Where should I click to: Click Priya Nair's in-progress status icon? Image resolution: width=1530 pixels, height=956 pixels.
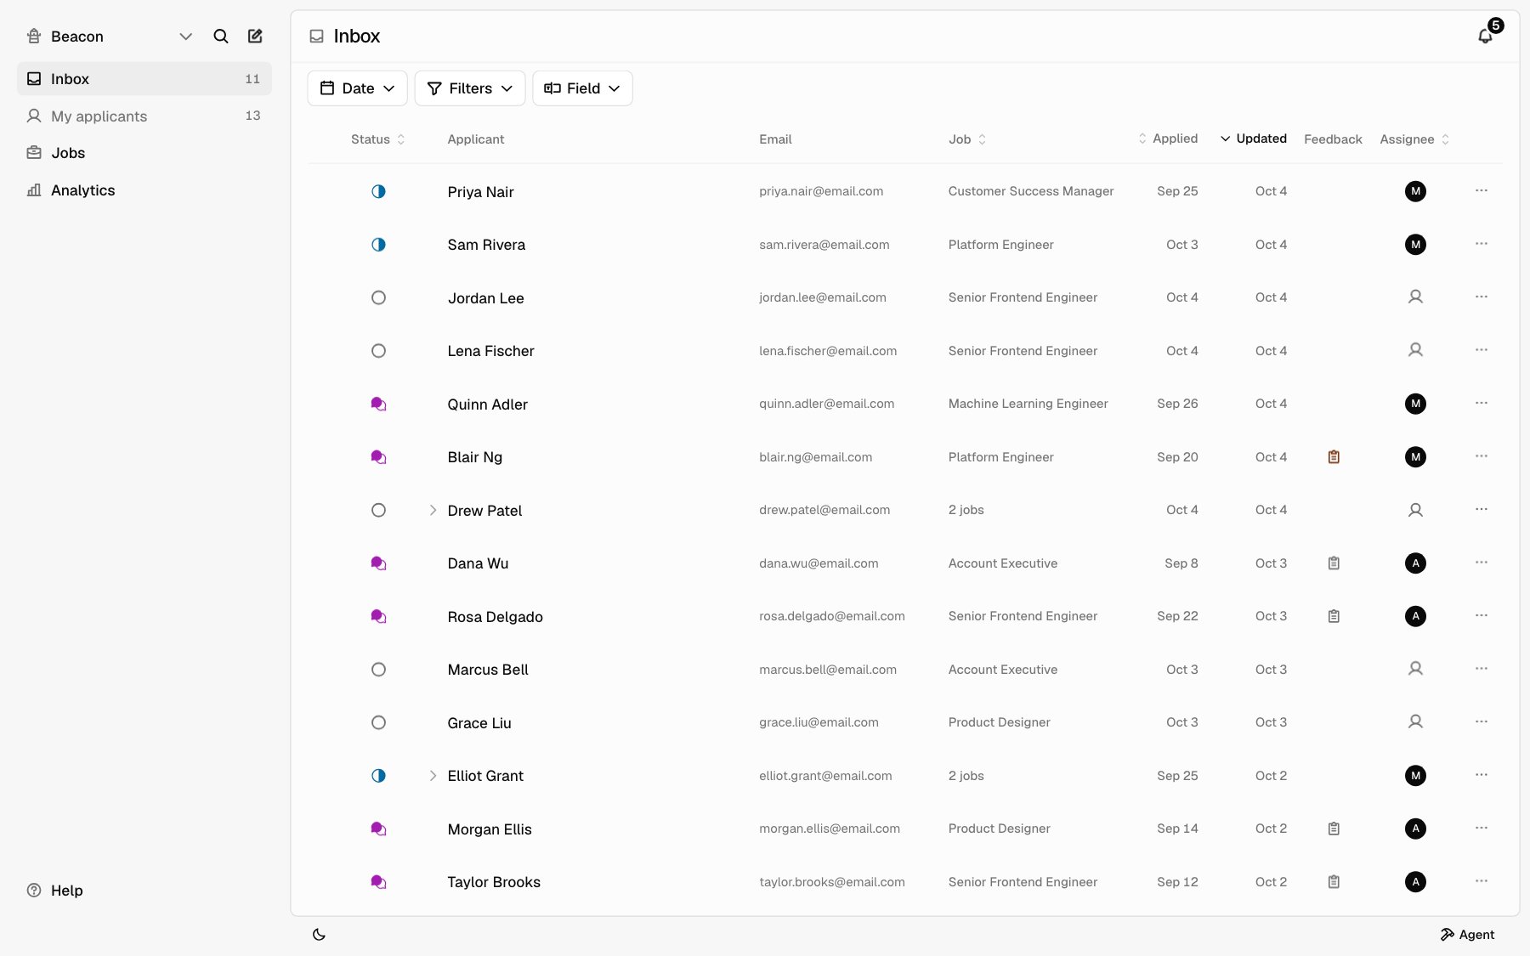(378, 191)
